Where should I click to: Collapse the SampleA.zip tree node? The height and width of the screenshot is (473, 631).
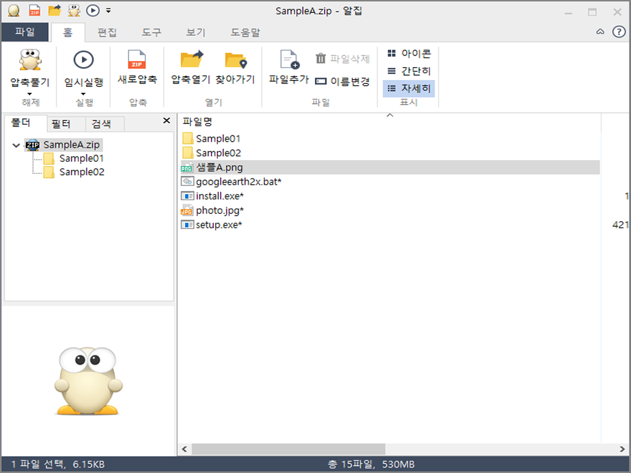[16, 145]
